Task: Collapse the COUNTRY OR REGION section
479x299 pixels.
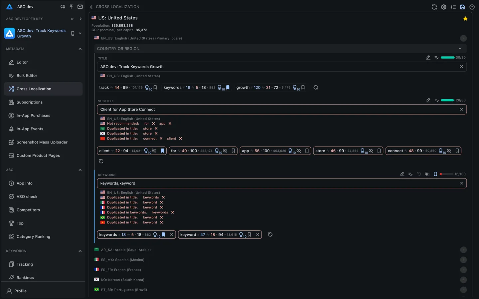Action: click(x=460, y=49)
